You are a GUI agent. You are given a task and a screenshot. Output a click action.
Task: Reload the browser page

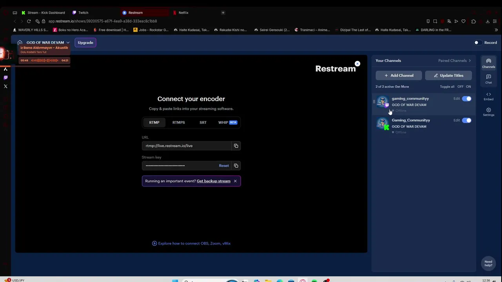[29, 21]
